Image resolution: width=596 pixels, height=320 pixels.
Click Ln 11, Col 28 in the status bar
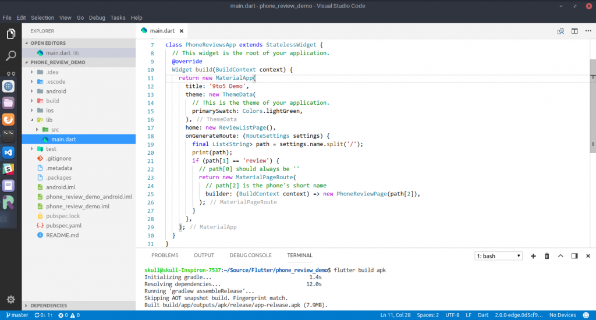tap(395, 315)
